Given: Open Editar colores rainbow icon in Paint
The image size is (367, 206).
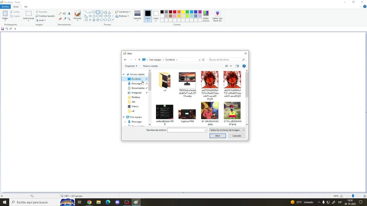Looking at the screenshot, I should [x=206, y=13].
